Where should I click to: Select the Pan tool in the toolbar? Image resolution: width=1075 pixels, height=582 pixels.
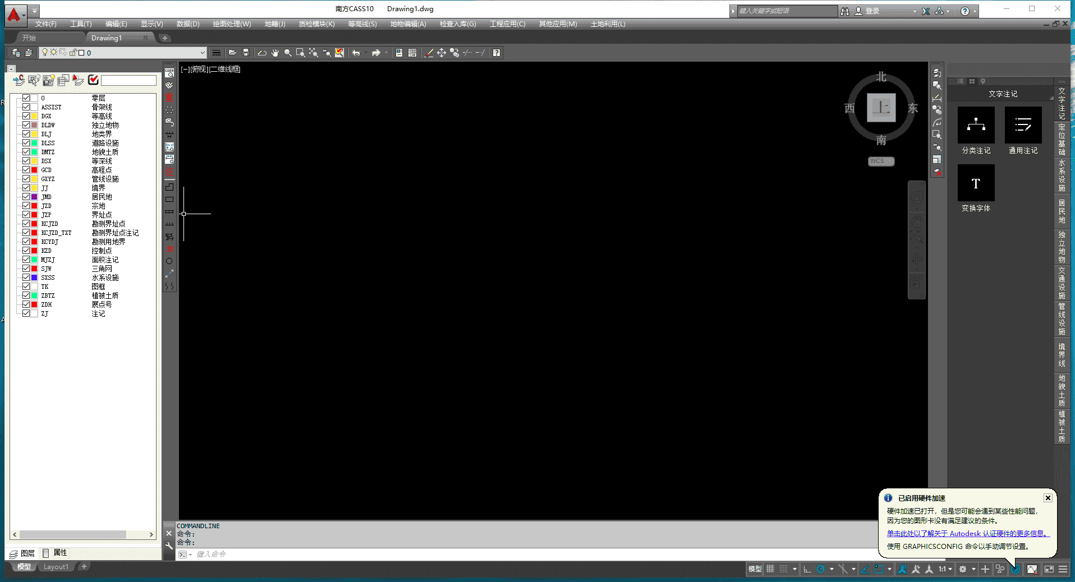tap(275, 53)
